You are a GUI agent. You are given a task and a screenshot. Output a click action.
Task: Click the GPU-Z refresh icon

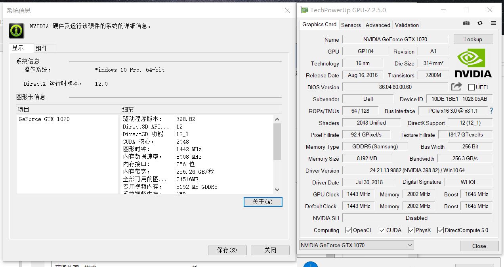(x=480, y=23)
